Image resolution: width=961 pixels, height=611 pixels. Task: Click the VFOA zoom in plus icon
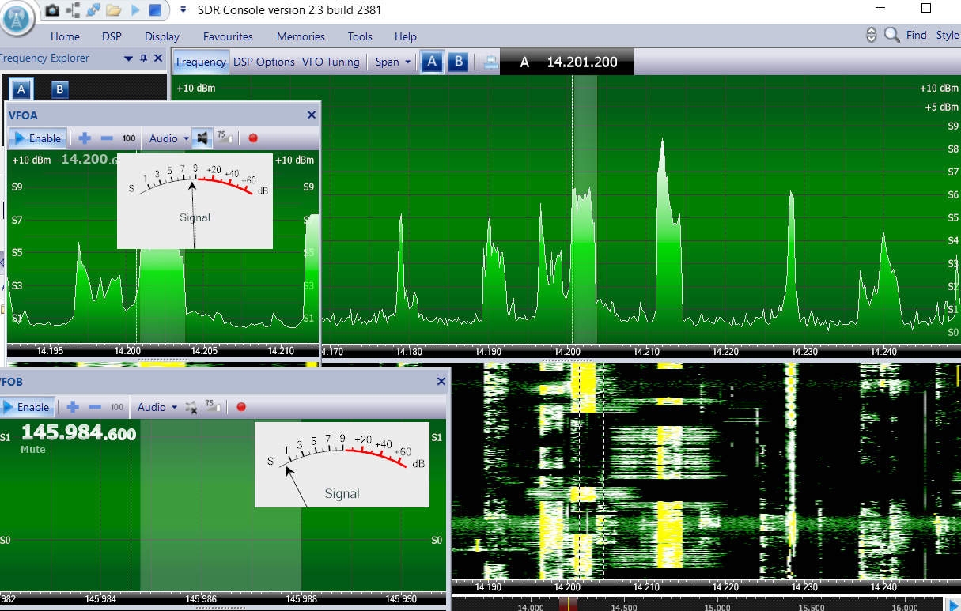tap(85, 138)
